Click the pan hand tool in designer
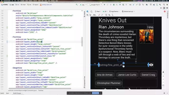This screenshot has width=169, height=95. pos(163,72)
